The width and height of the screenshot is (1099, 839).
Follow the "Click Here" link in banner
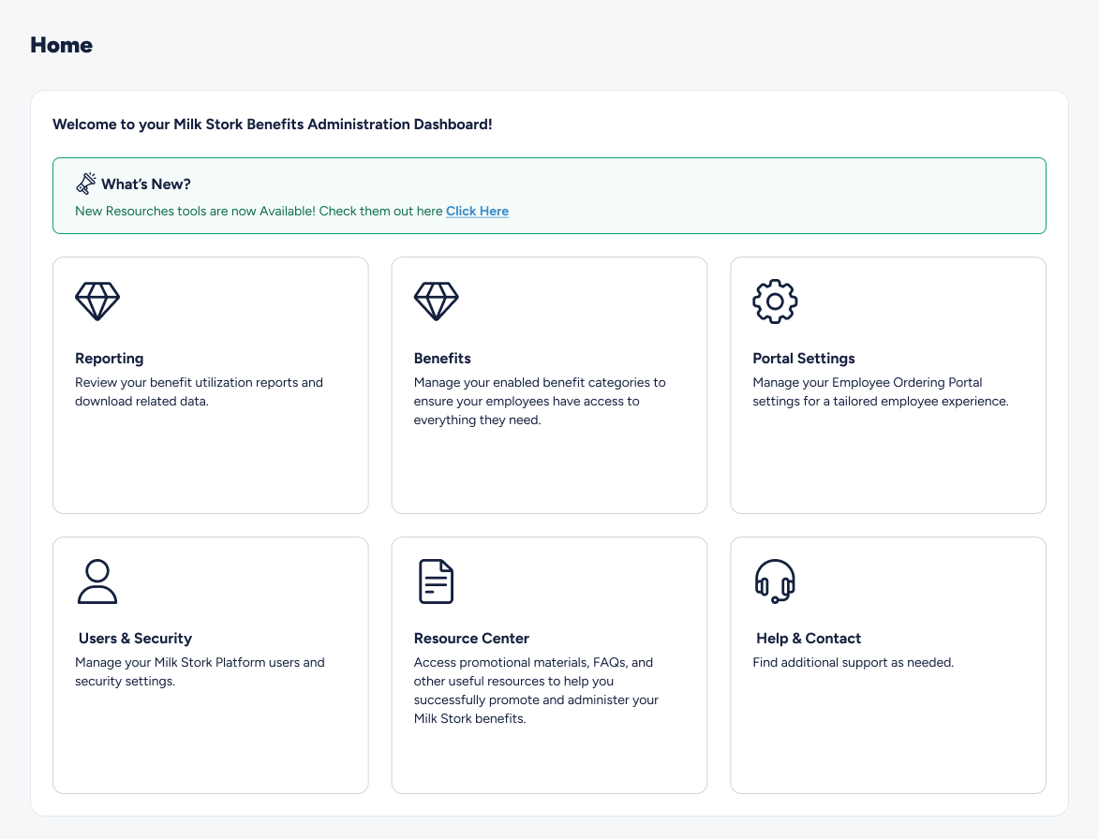coord(477,212)
